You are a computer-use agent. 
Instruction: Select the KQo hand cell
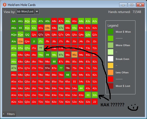click(21, 34)
